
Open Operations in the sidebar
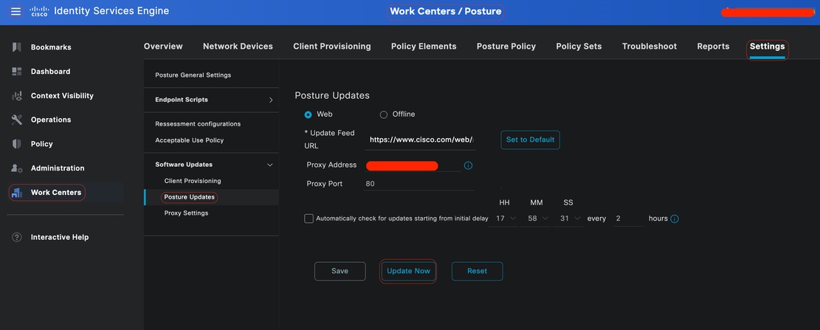(x=51, y=120)
